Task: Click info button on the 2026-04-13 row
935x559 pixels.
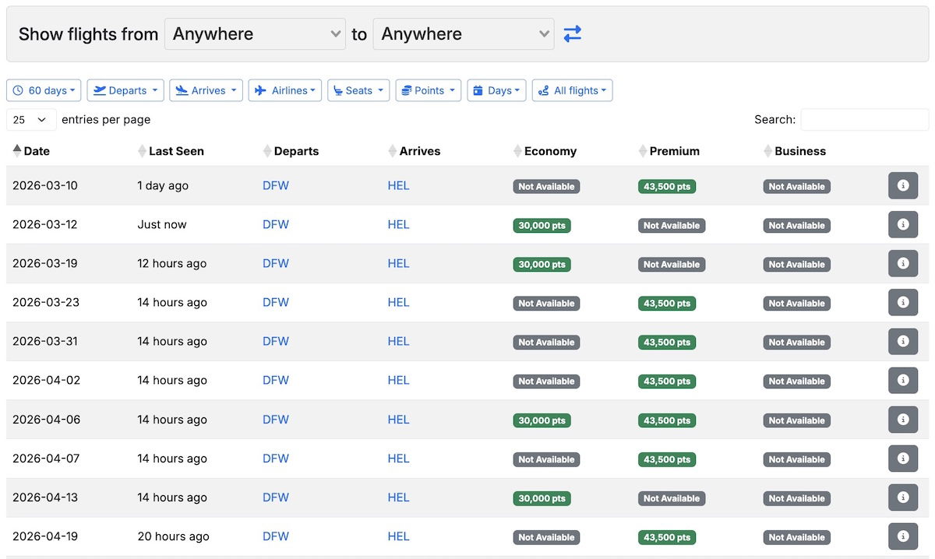Action: click(903, 497)
